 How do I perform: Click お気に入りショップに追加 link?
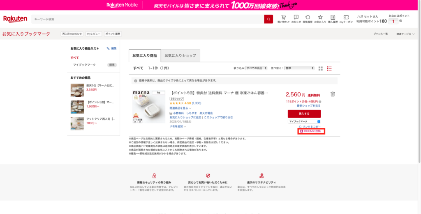point(185,117)
